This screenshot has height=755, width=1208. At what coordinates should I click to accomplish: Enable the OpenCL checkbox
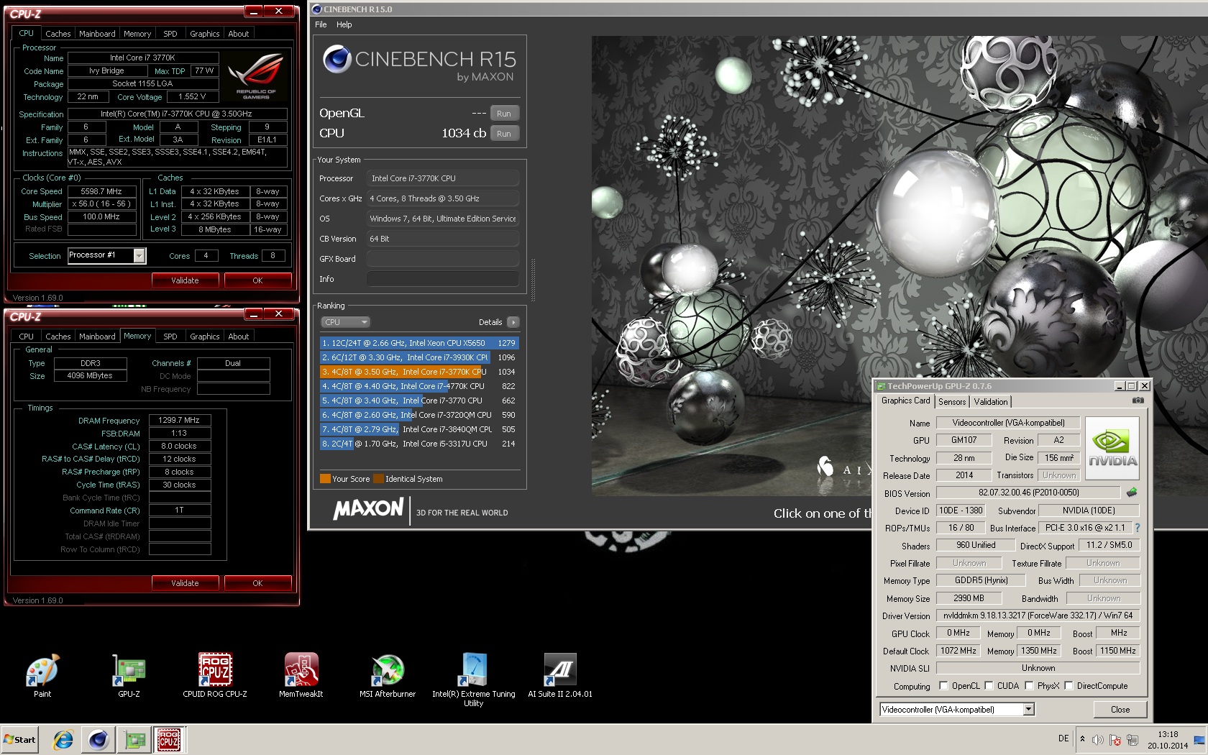coord(943,686)
